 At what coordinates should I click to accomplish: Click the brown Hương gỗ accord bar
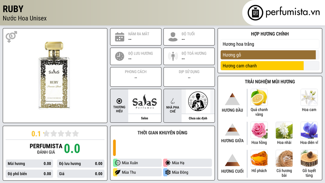268,55
